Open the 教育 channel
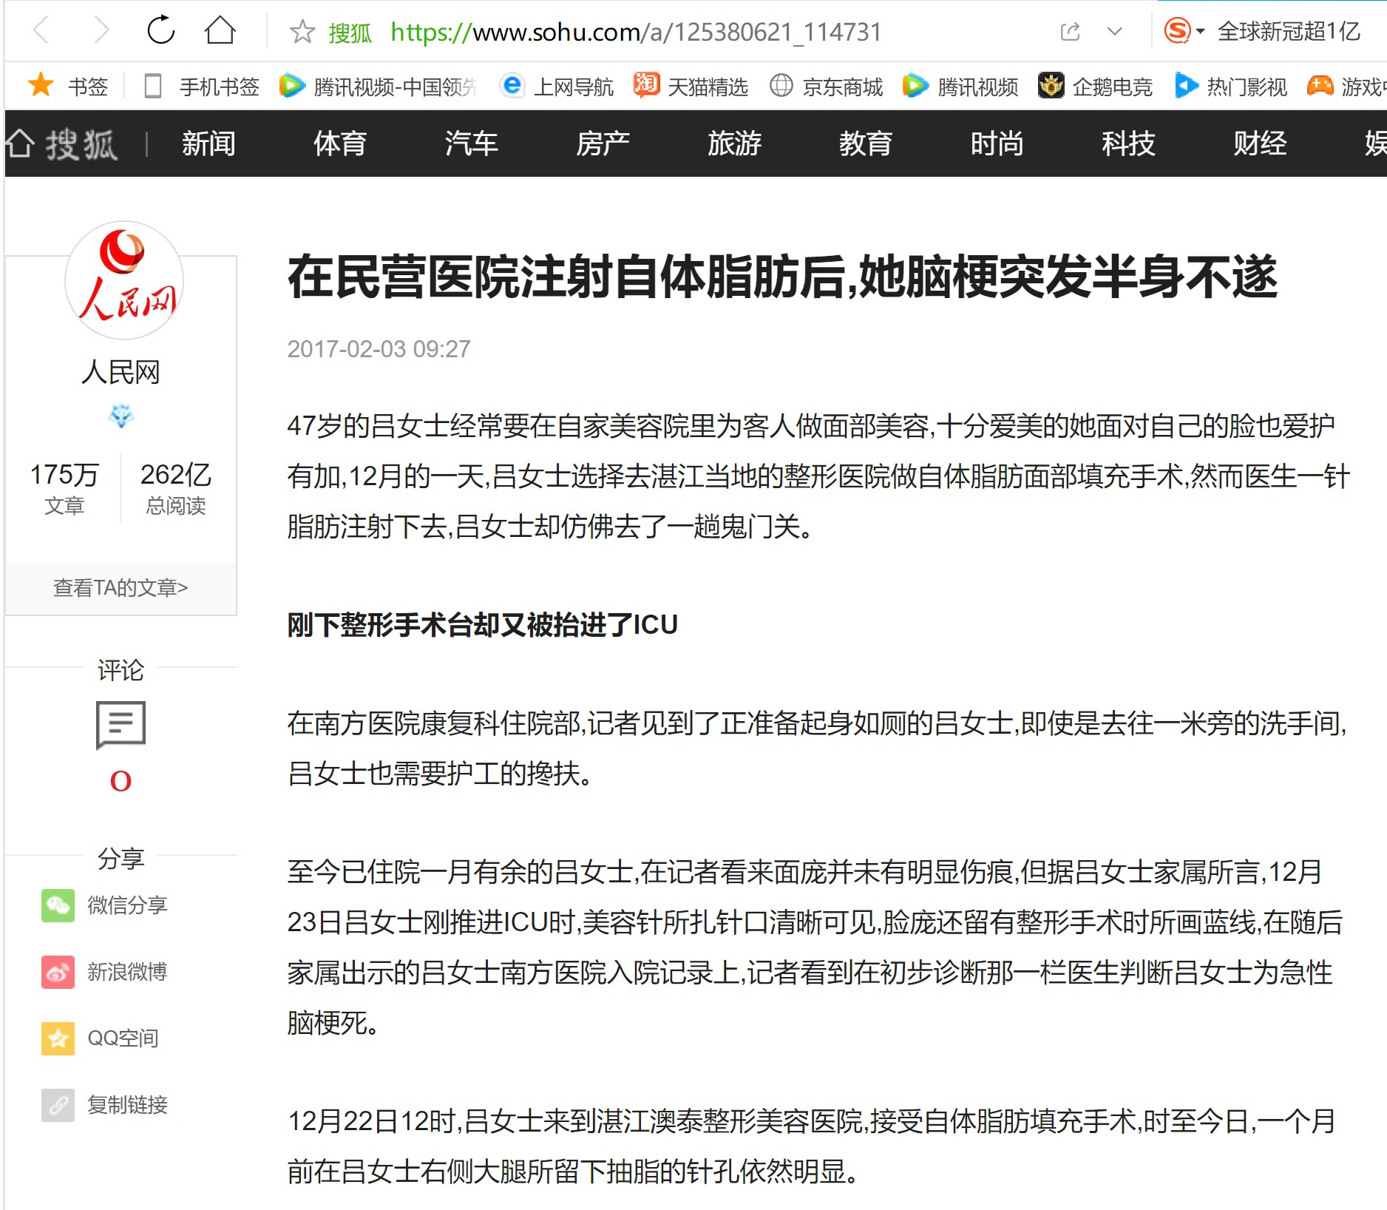 click(x=866, y=143)
